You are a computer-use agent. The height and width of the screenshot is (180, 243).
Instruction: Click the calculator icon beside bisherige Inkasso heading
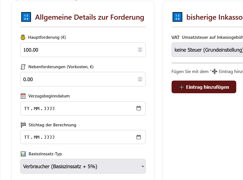[177, 17]
